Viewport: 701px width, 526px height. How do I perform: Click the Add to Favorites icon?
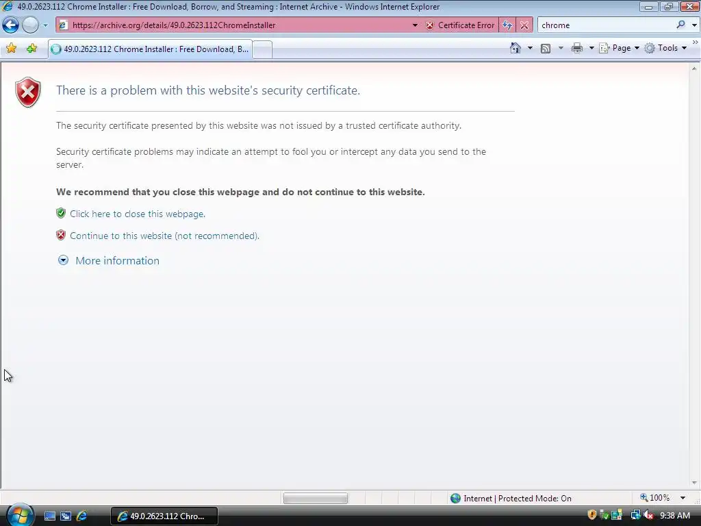pos(31,49)
